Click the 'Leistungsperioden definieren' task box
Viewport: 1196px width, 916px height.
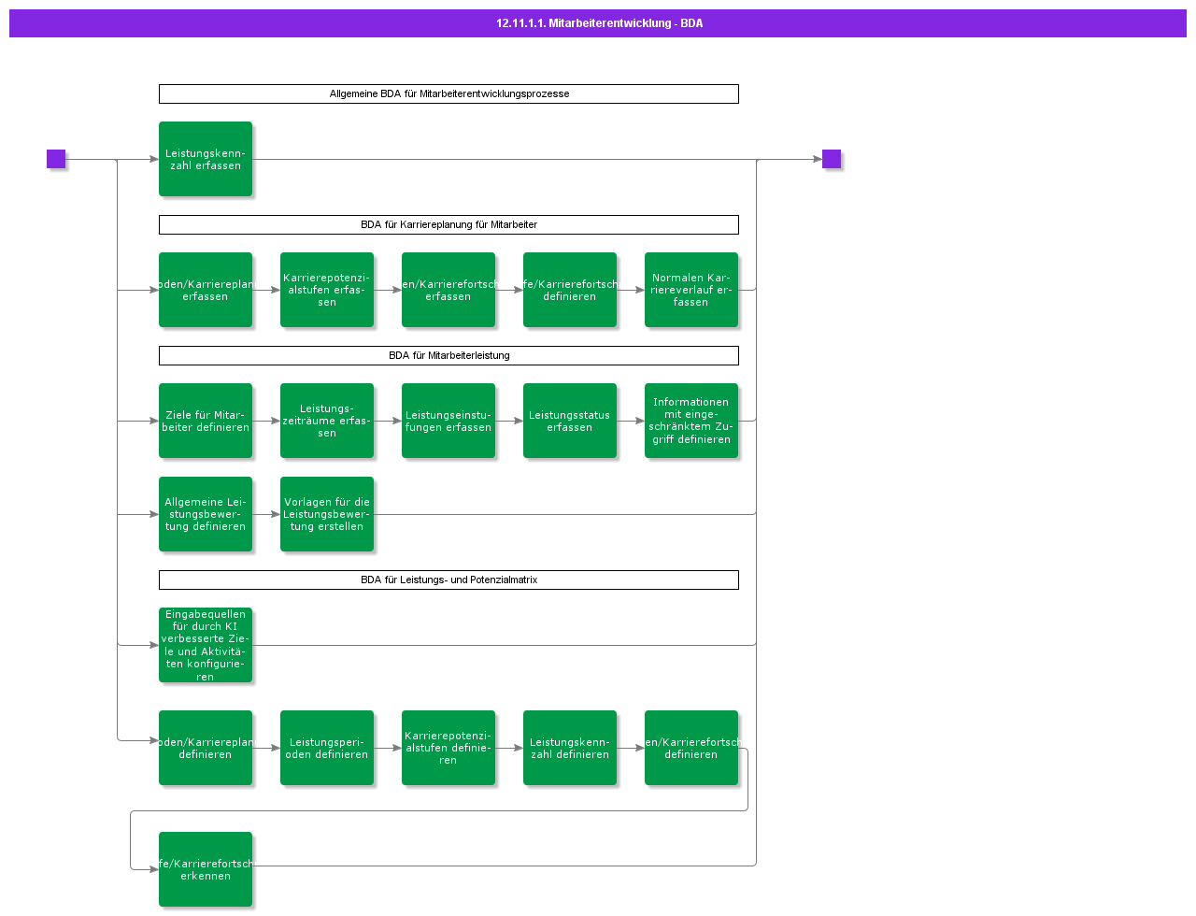coord(327,748)
